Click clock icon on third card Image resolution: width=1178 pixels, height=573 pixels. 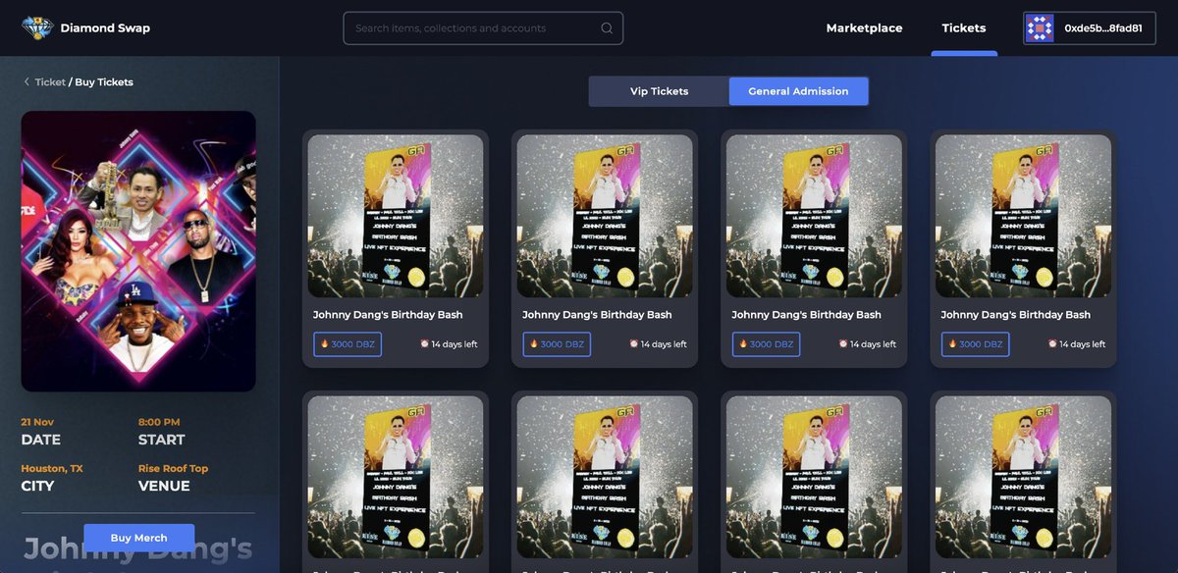(x=843, y=344)
